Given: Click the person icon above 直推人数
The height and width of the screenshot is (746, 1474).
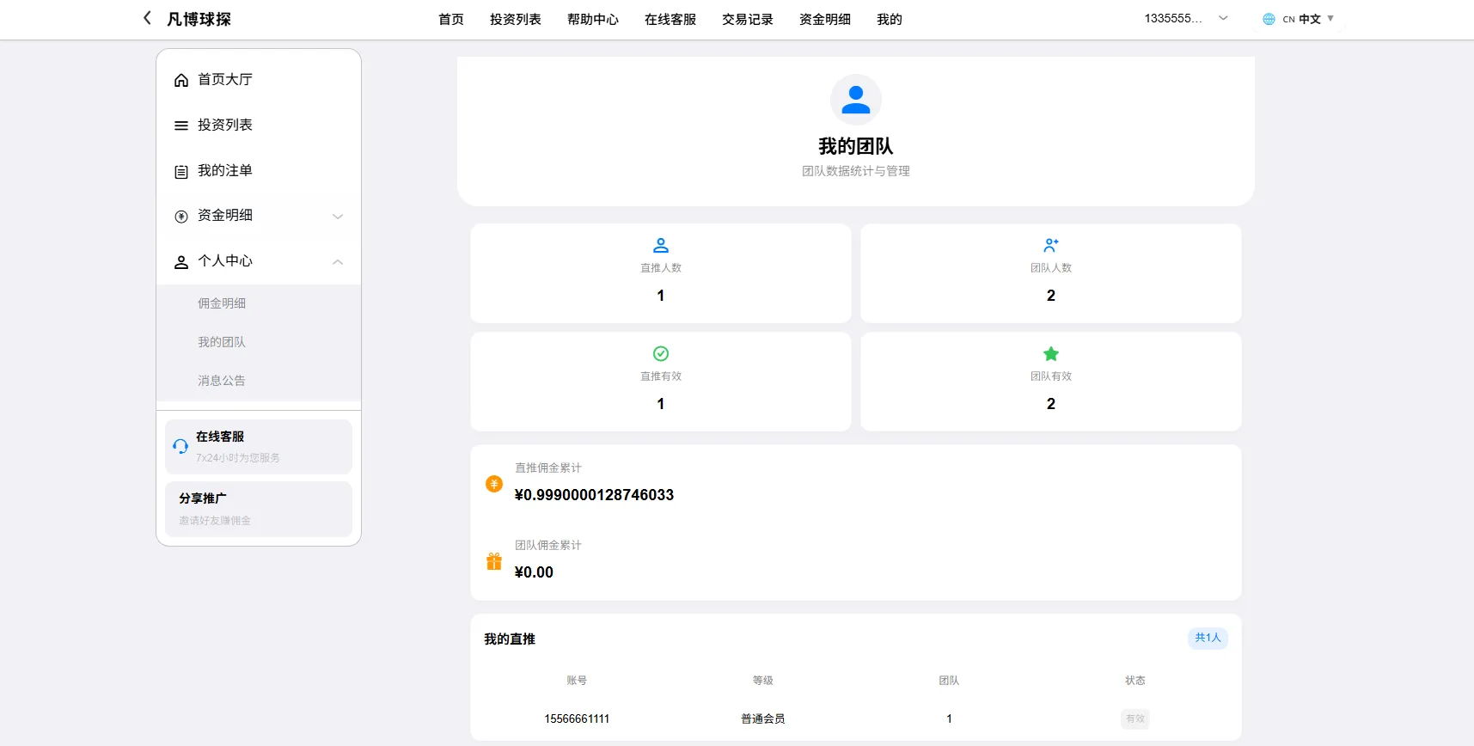Looking at the screenshot, I should pyautogui.click(x=661, y=246).
